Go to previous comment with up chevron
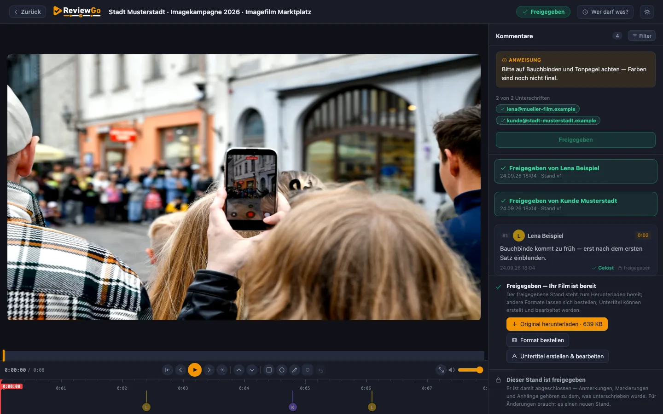 (x=239, y=370)
